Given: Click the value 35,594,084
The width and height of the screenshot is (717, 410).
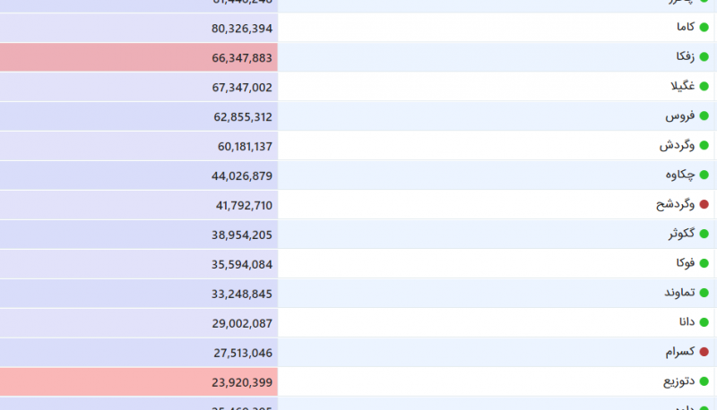Looking at the screenshot, I should click(242, 264).
